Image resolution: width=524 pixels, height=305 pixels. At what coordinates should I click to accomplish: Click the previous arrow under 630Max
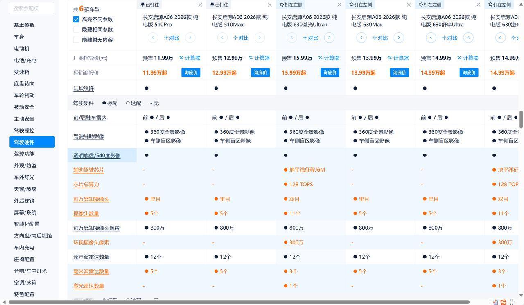click(x=361, y=38)
